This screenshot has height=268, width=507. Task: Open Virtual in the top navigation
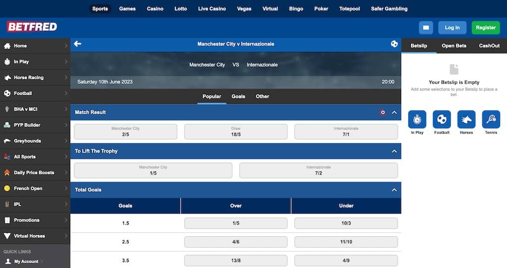(270, 9)
